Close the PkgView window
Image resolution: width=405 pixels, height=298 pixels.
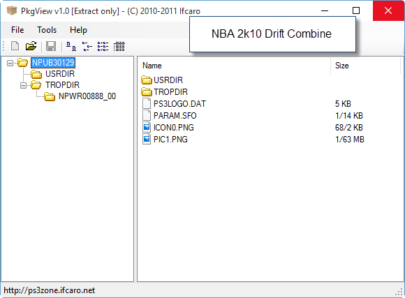click(388, 10)
